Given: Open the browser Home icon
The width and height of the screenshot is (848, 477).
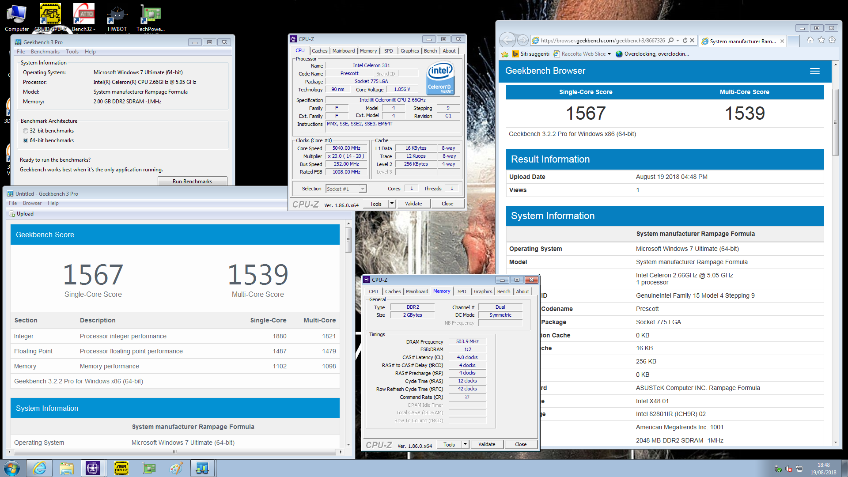Looking at the screenshot, I should (x=810, y=40).
